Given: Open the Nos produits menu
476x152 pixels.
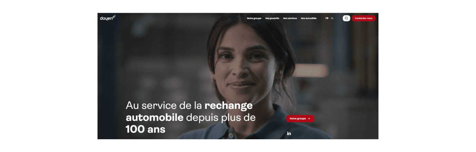Looking at the screenshot, I should click(x=272, y=18).
